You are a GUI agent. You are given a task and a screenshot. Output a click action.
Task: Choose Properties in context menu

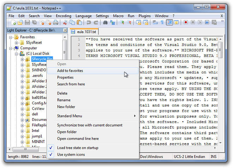tap(93, 77)
